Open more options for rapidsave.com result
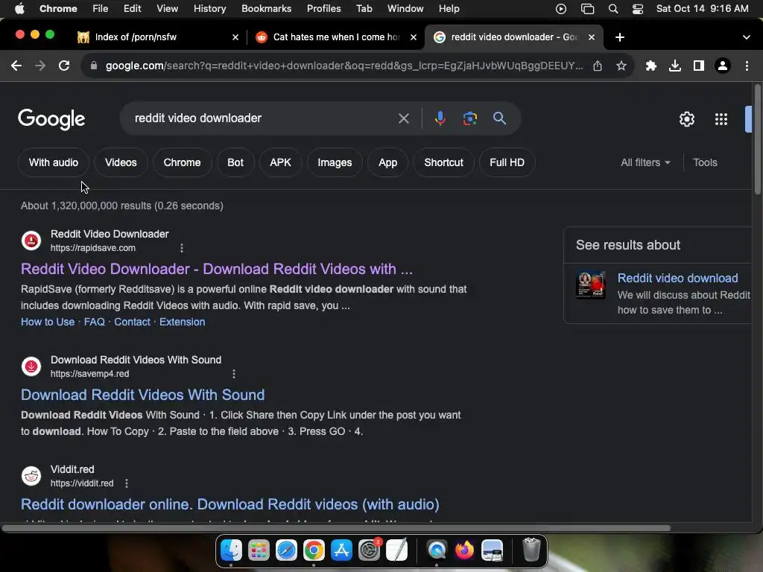The image size is (763, 572). 182,248
